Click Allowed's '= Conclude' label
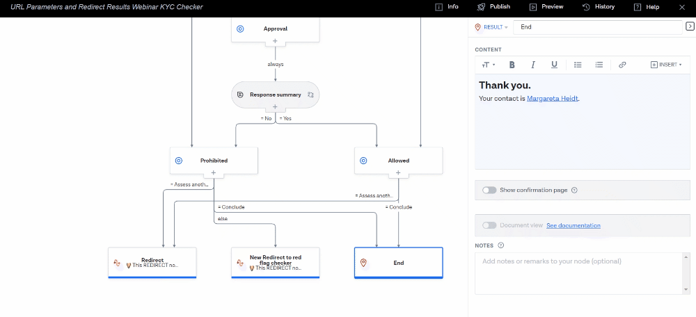696x317 pixels. pos(399,207)
